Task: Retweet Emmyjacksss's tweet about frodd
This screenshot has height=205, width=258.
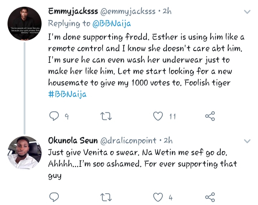Action: tap(106, 116)
